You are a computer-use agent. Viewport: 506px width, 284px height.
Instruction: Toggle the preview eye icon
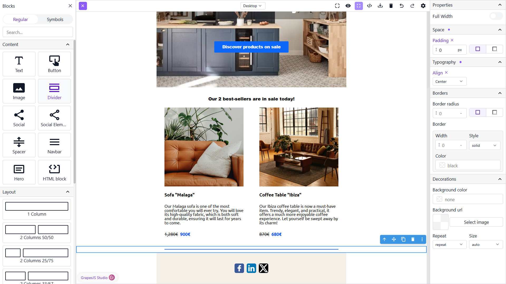(x=348, y=6)
